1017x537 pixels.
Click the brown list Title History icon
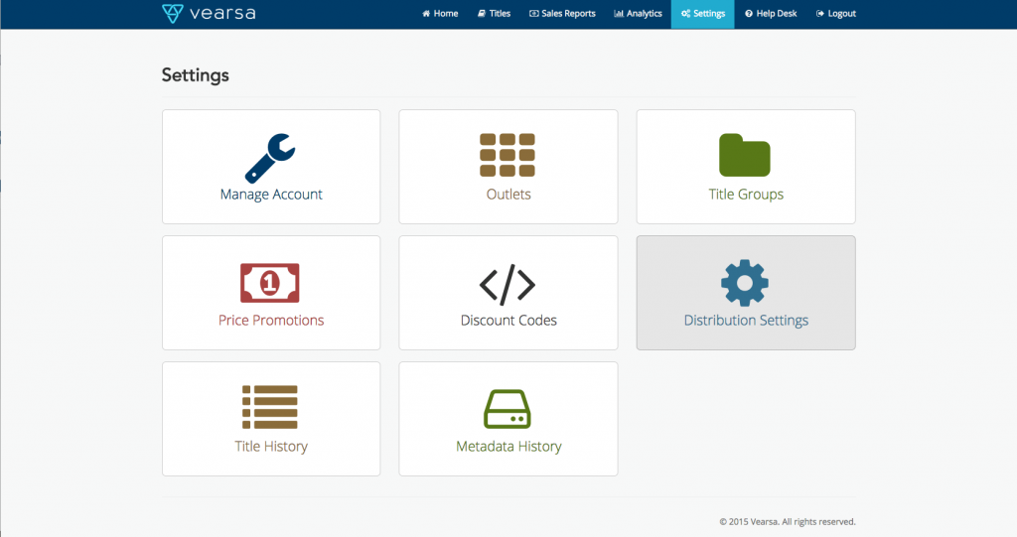pos(270,407)
